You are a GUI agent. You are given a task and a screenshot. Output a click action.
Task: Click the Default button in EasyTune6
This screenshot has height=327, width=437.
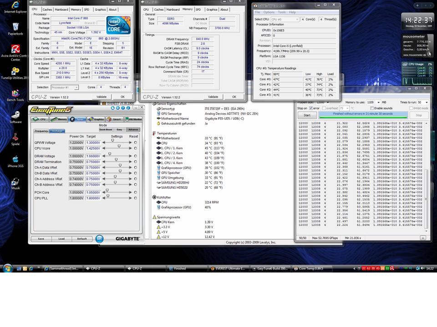[x=82, y=239]
